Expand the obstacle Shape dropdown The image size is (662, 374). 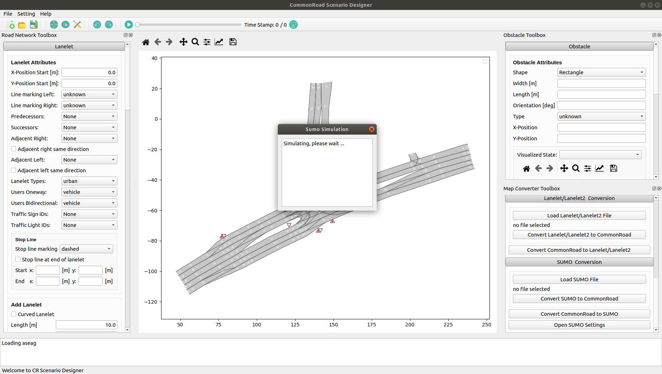601,72
